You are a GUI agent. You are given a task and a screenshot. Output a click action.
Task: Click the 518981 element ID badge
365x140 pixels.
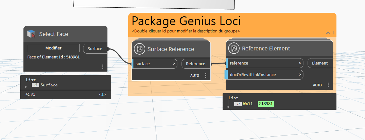click(266, 104)
